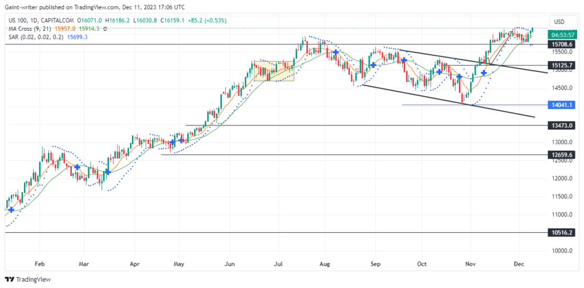This screenshot has width=584, height=288.
Task: Click the Apr label on the time axis
Action: point(135,264)
